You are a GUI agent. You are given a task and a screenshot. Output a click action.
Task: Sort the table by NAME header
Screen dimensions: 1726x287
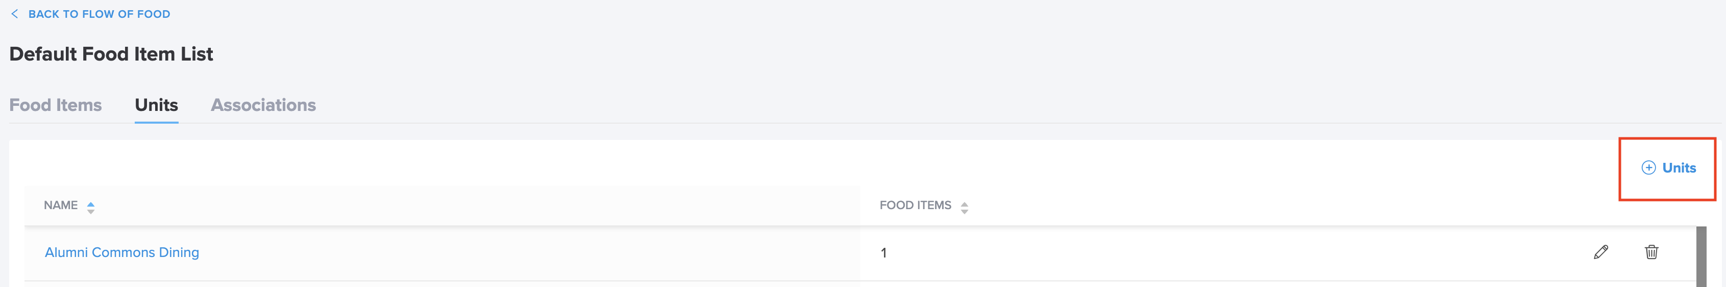(61, 206)
